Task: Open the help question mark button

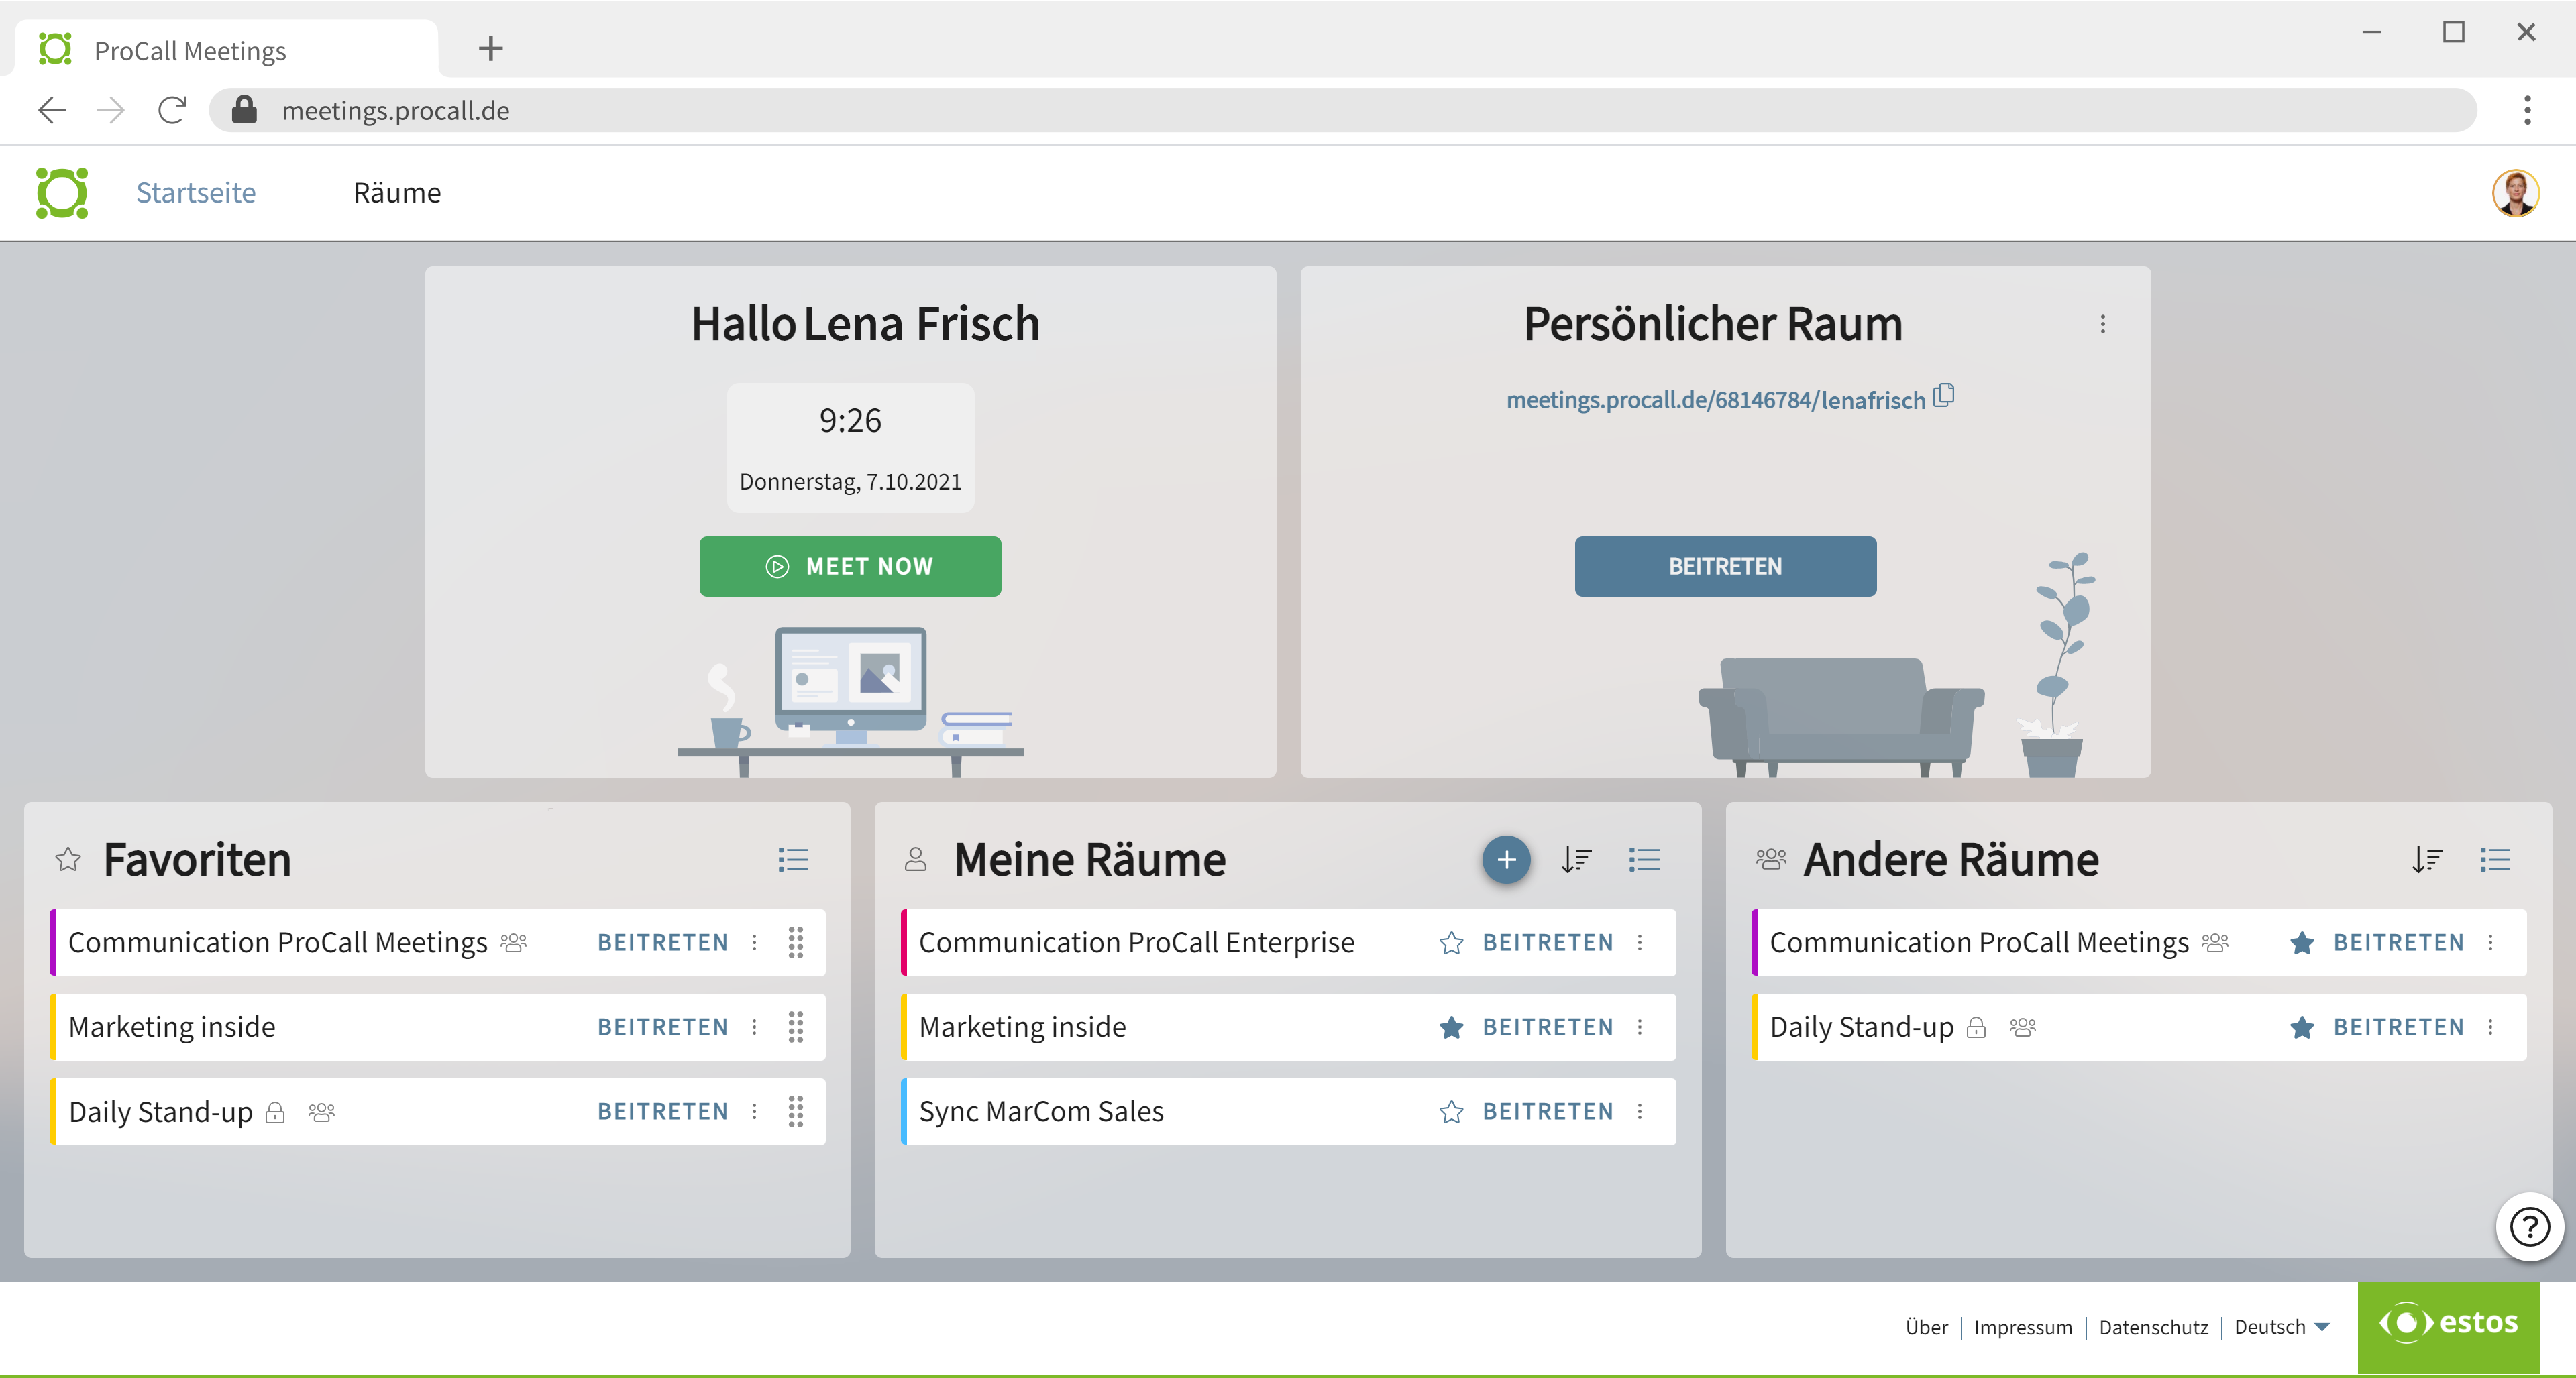Action: point(2529,1227)
